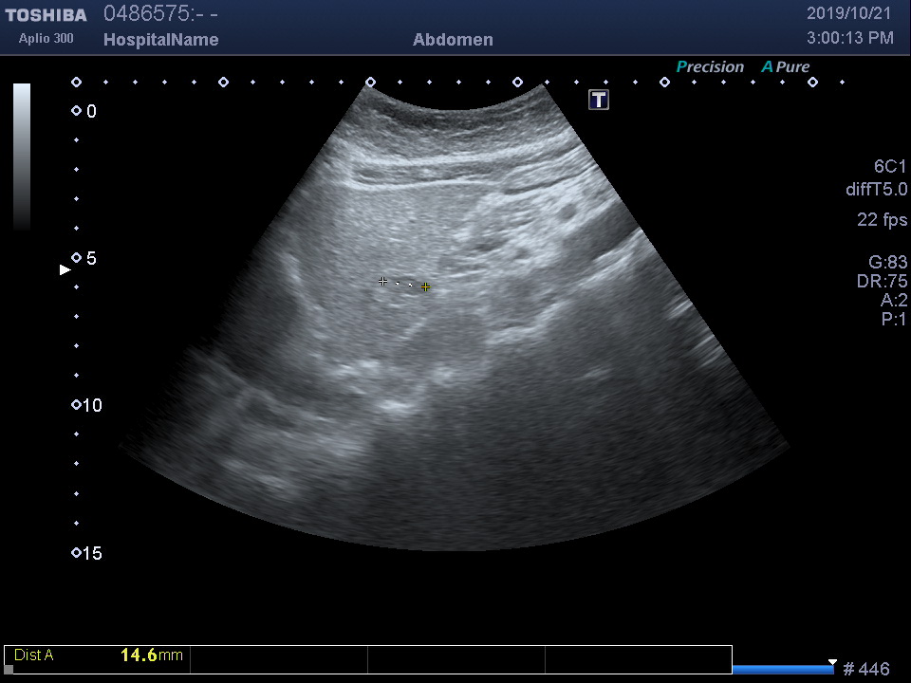The height and width of the screenshot is (683, 911).
Task: Toggle the Precision imaging indicator
Action: pyautogui.click(x=710, y=67)
